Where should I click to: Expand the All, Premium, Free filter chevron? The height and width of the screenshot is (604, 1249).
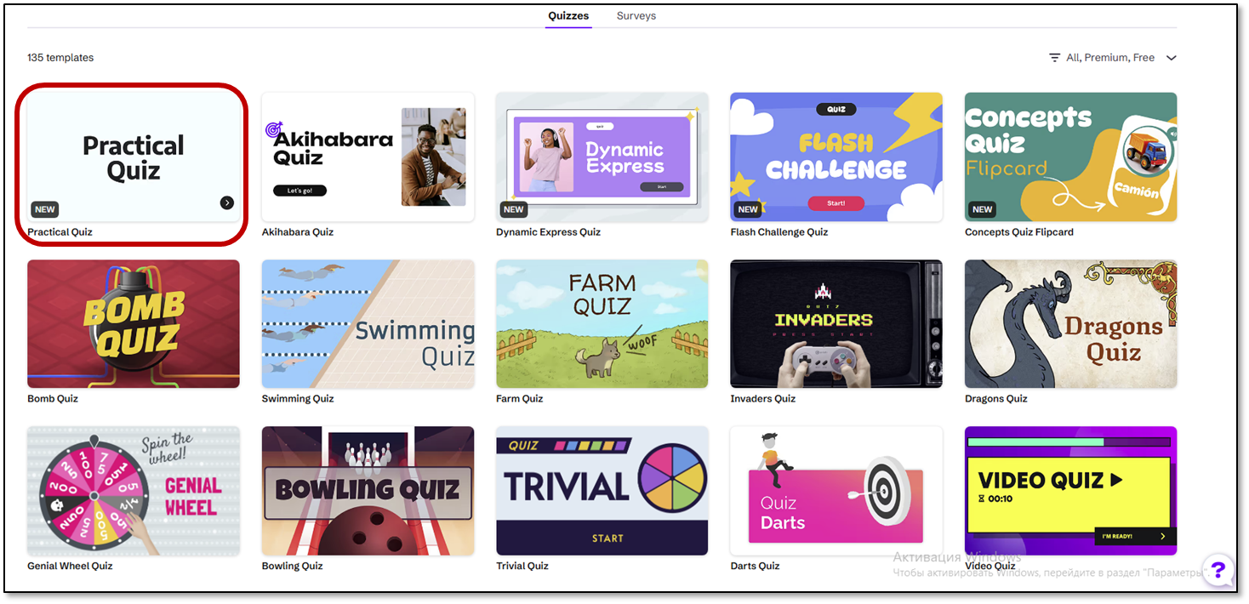tap(1171, 58)
